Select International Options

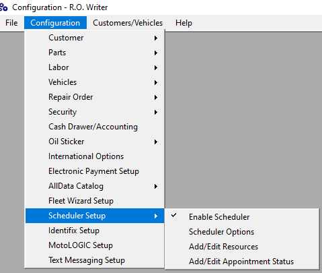point(95,156)
